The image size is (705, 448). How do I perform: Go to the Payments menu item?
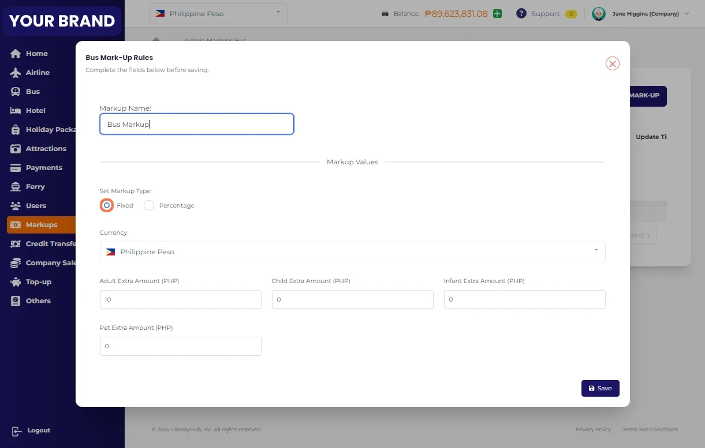pos(44,168)
